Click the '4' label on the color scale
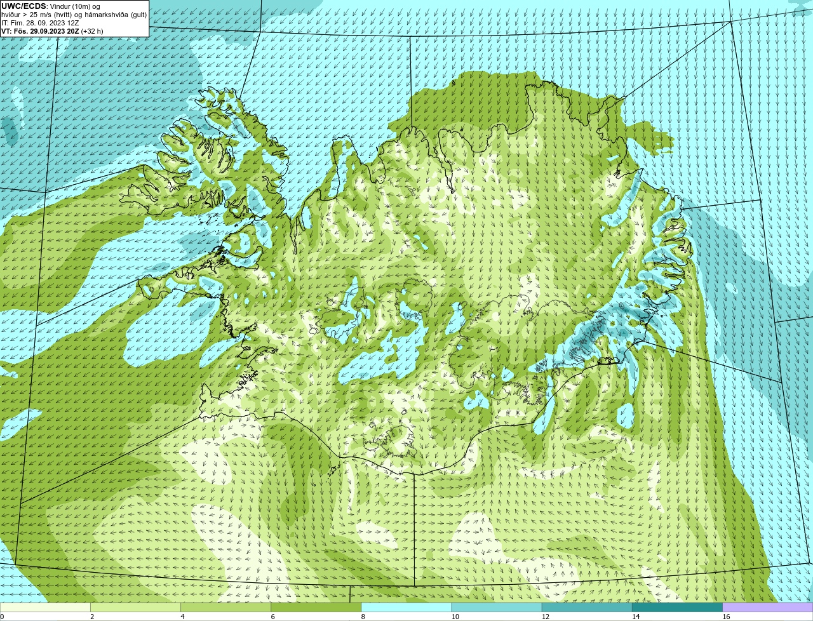Image resolution: width=813 pixels, height=621 pixels. [182, 617]
